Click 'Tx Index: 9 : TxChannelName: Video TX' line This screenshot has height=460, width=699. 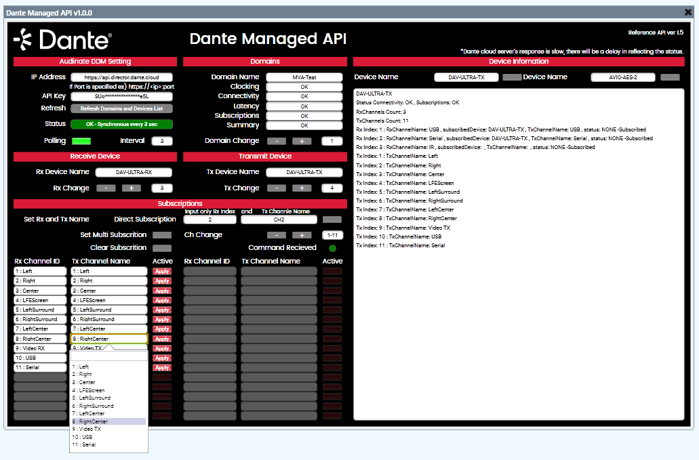coord(403,228)
